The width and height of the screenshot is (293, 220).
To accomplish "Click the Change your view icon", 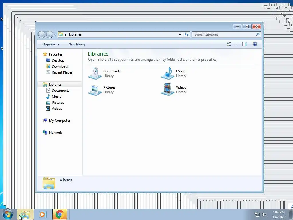I will click(x=229, y=44).
